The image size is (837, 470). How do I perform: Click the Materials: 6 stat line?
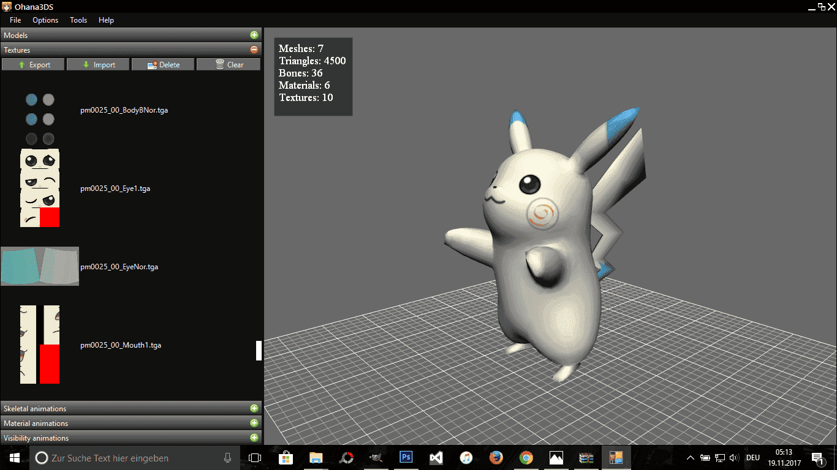click(305, 85)
